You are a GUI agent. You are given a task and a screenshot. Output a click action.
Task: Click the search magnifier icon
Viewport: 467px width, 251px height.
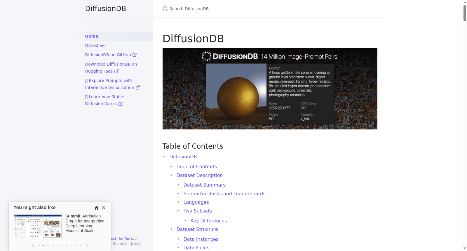[x=165, y=9]
